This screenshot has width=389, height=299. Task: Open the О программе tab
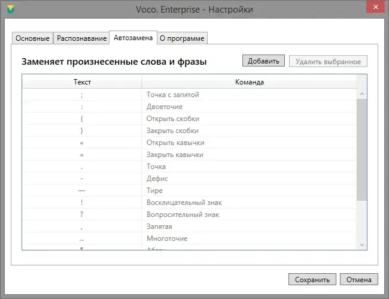click(x=182, y=38)
